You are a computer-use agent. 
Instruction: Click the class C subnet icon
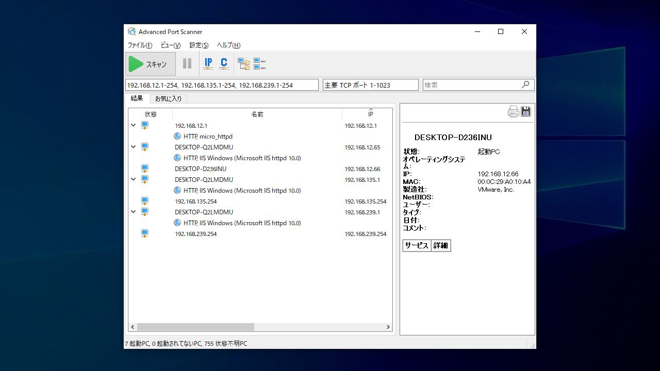coord(224,63)
